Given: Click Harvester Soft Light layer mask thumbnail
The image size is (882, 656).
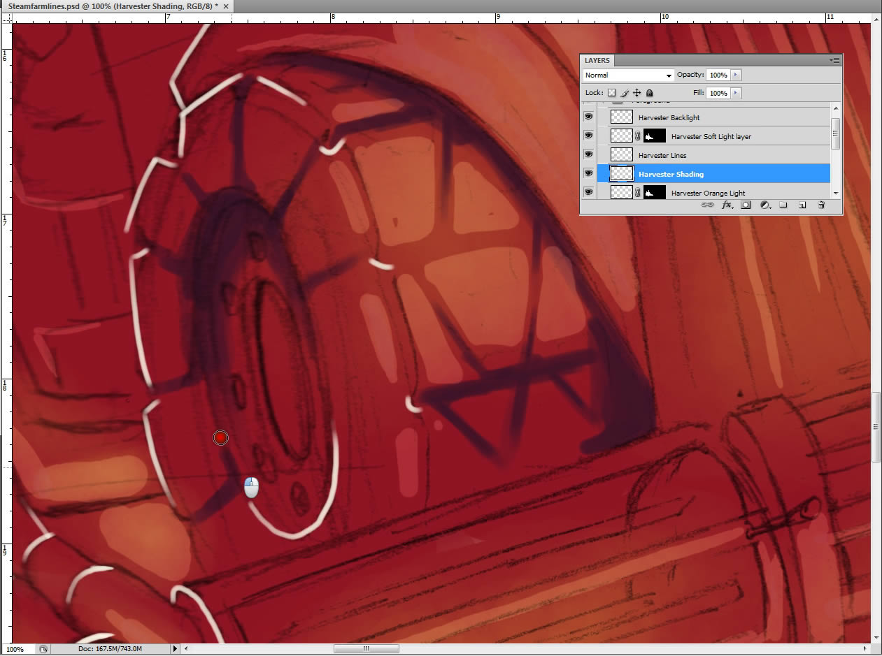Looking at the screenshot, I should tap(654, 136).
